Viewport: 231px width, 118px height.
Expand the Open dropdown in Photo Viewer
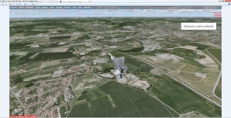(34, 4)
